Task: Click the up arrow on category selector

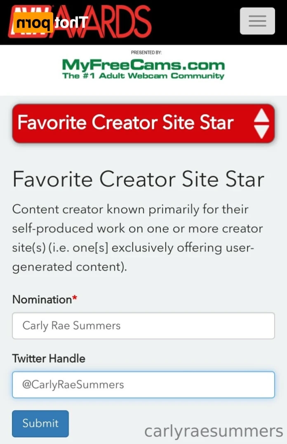Action: [x=261, y=116]
